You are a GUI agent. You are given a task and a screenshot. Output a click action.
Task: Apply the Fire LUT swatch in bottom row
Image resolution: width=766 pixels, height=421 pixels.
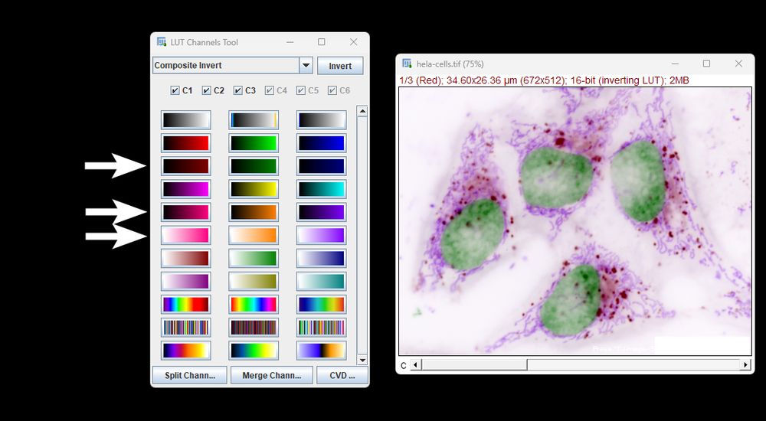tap(186, 350)
